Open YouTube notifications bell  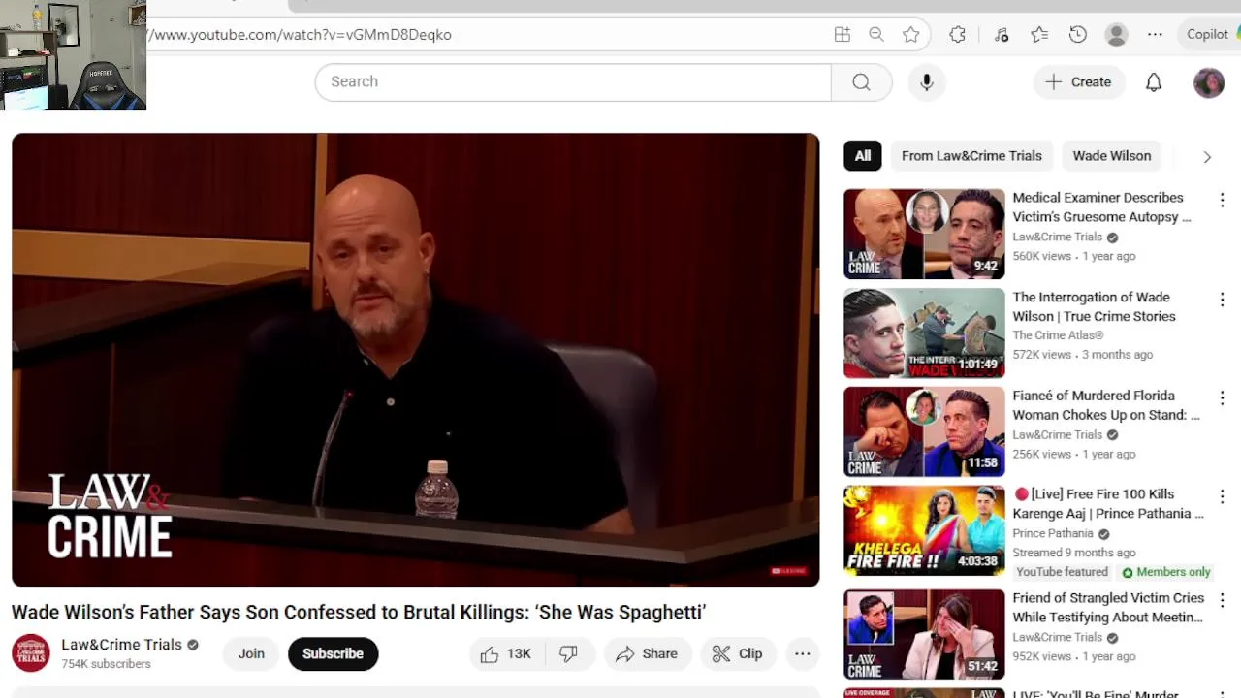point(1154,82)
